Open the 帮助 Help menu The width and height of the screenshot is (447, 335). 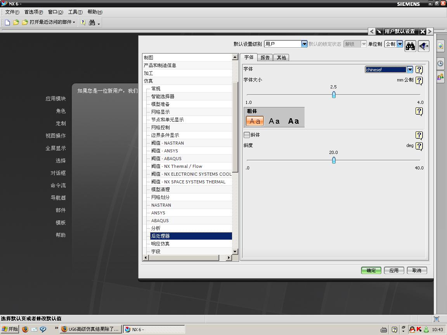(x=95, y=12)
